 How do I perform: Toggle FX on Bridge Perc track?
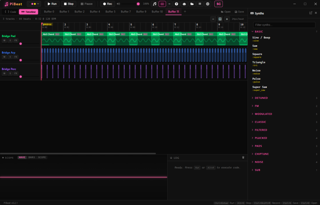click(16, 73)
